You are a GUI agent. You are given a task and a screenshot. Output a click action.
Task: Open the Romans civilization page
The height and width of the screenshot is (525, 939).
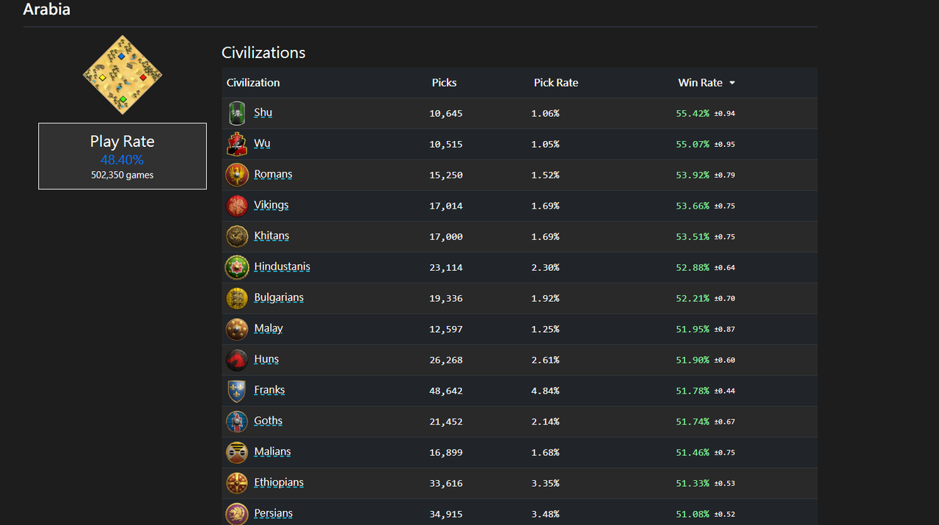(273, 174)
